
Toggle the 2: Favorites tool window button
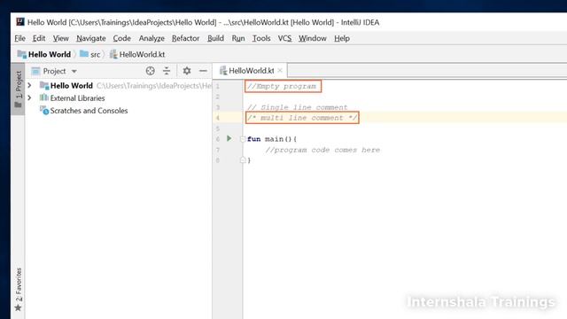tap(18, 290)
